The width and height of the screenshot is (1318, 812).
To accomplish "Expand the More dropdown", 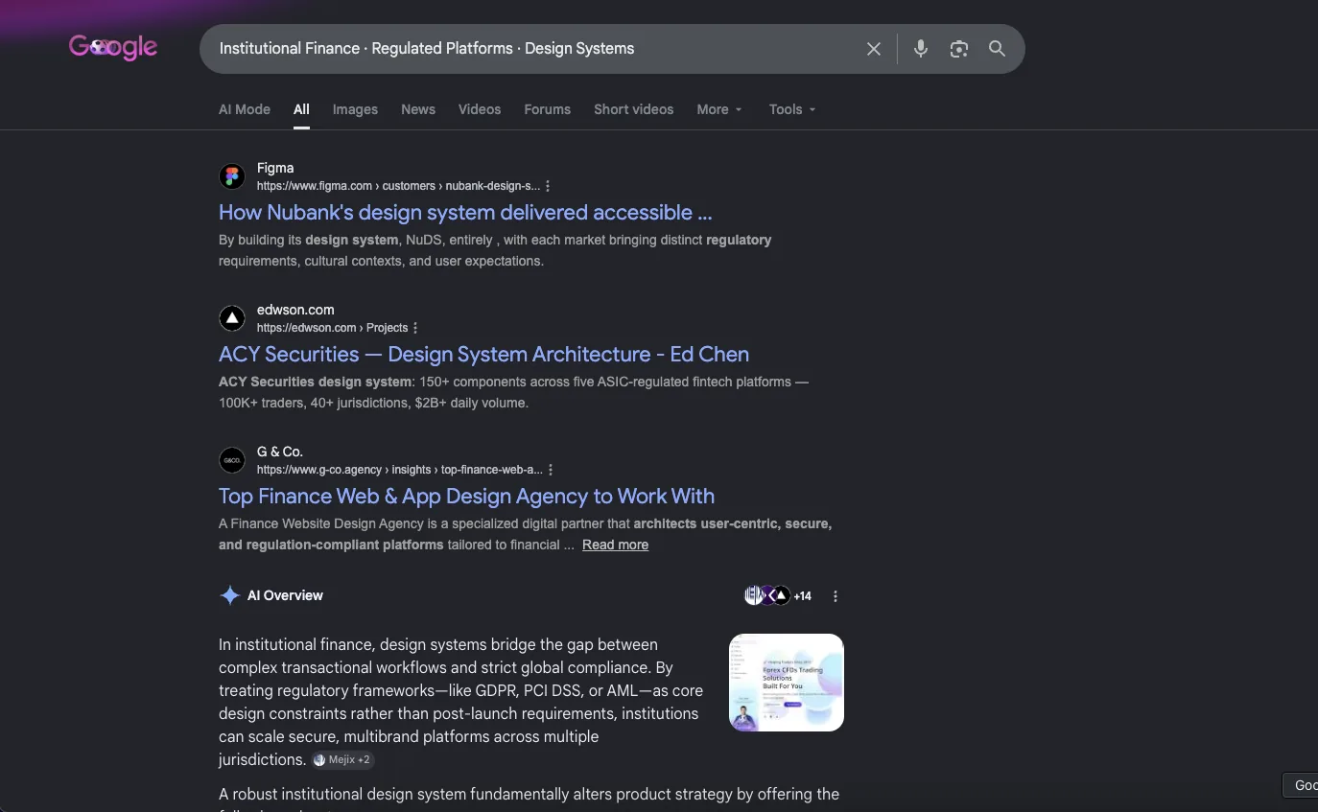I will [719, 109].
